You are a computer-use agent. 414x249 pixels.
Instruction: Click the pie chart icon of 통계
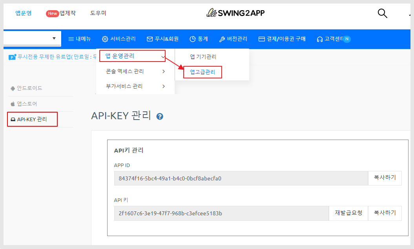[193, 39]
